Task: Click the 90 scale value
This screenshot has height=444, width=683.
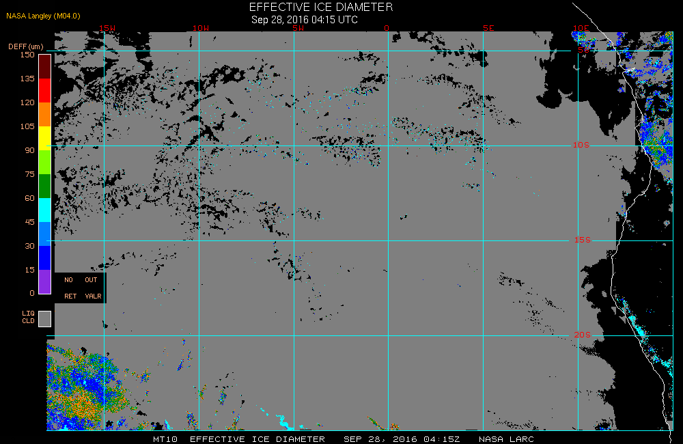Action: [x=29, y=151]
